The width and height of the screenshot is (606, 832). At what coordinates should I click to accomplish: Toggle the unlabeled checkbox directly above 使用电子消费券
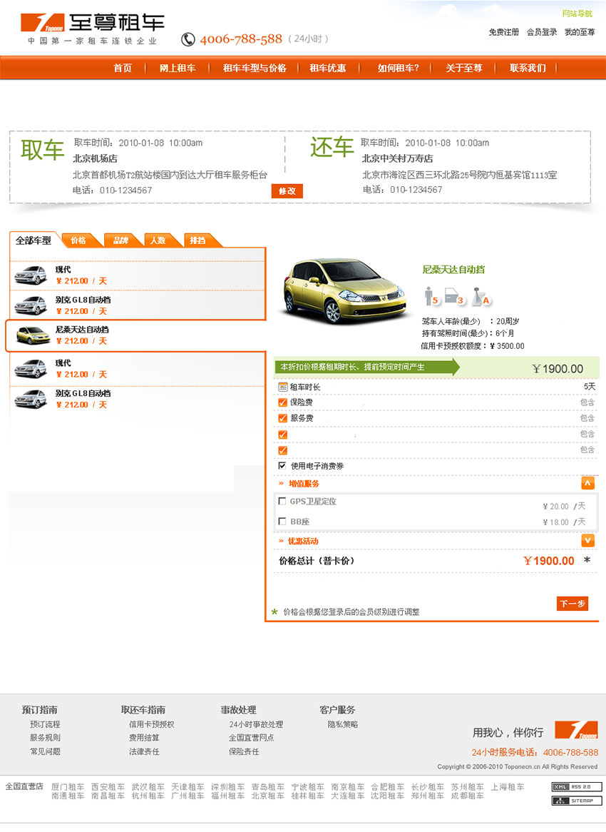[282, 450]
